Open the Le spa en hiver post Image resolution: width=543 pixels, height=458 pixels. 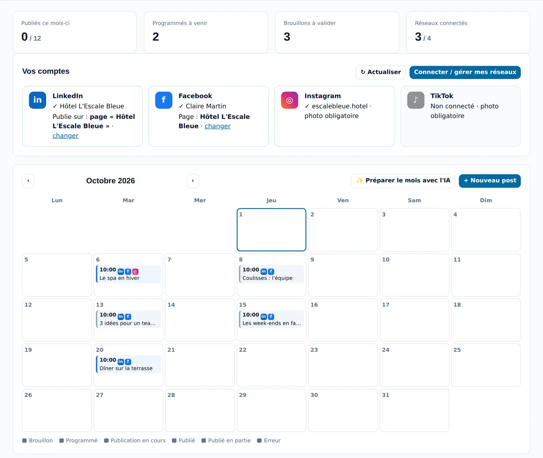pos(128,274)
